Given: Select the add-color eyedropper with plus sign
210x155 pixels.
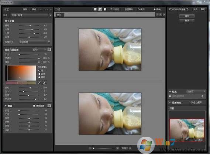Looking at the screenshot, I should [x=44, y=83].
